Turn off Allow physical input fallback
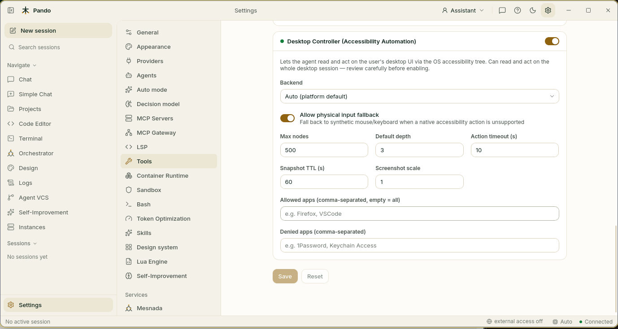The image size is (618, 329). coord(287,118)
